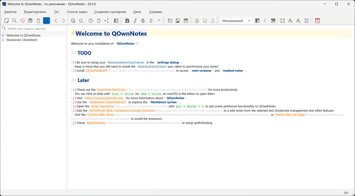Click the insert image icon

click(x=178, y=21)
